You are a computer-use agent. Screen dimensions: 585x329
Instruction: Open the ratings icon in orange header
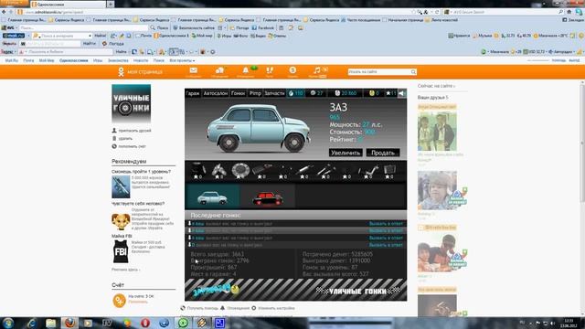coord(292,71)
